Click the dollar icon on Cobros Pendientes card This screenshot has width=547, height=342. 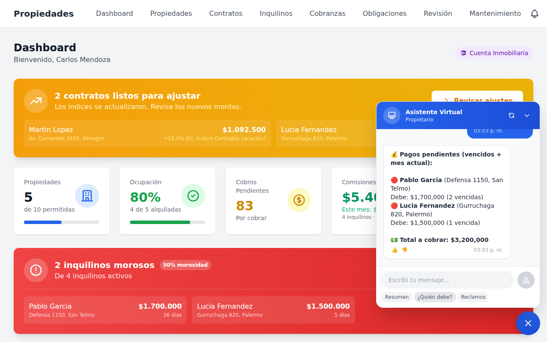pyautogui.click(x=299, y=200)
